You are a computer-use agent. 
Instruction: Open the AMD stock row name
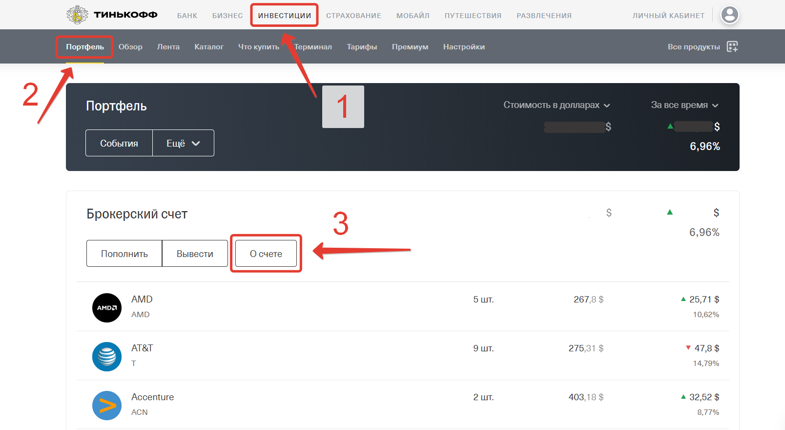pyautogui.click(x=142, y=299)
